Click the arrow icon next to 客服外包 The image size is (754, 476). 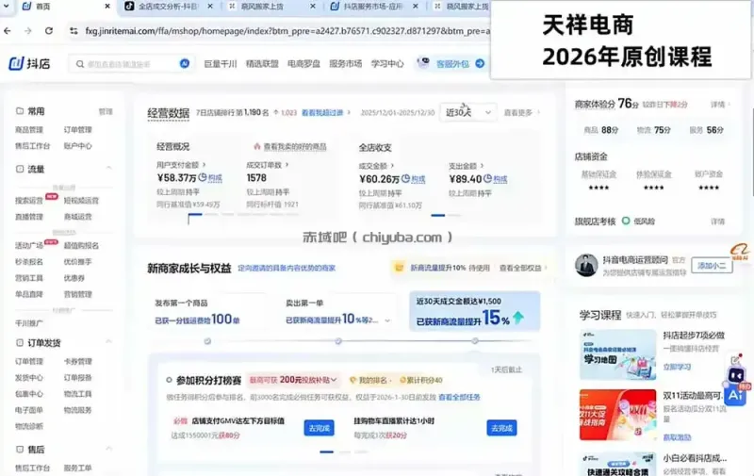[x=480, y=63]
